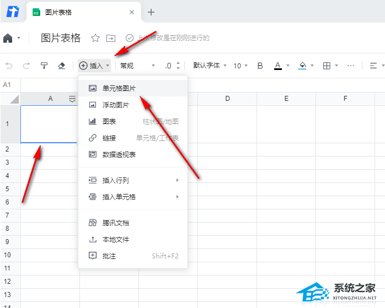Select 浮动图片 floating image menu item
Screen dimensions: 385x308
(133, 105)
